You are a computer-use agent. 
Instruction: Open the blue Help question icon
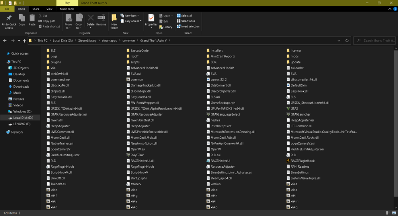coord(395,9)
